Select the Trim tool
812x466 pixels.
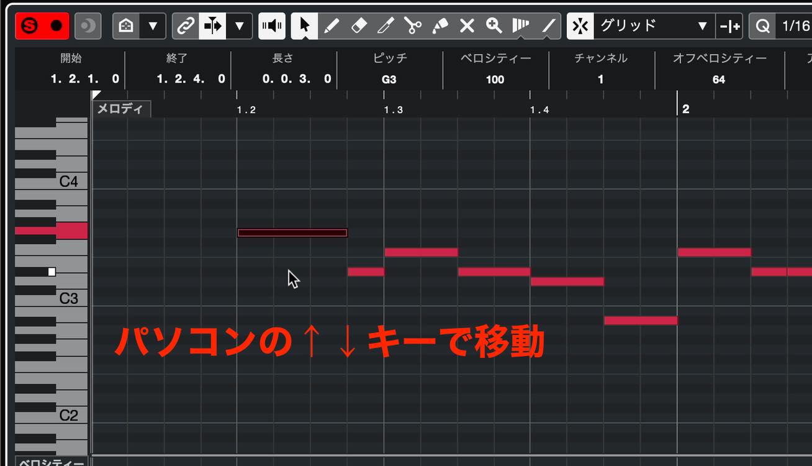pos(386,26)
